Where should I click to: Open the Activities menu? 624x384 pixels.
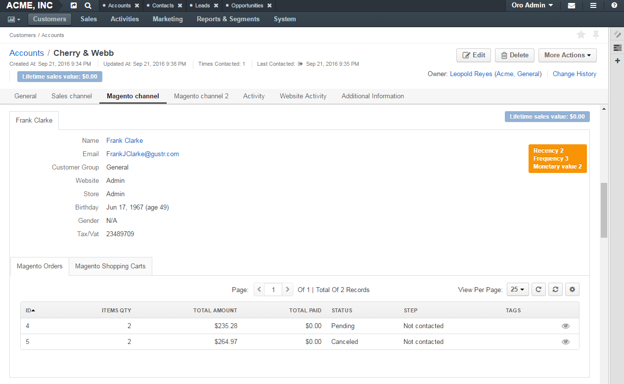[125, 19]
